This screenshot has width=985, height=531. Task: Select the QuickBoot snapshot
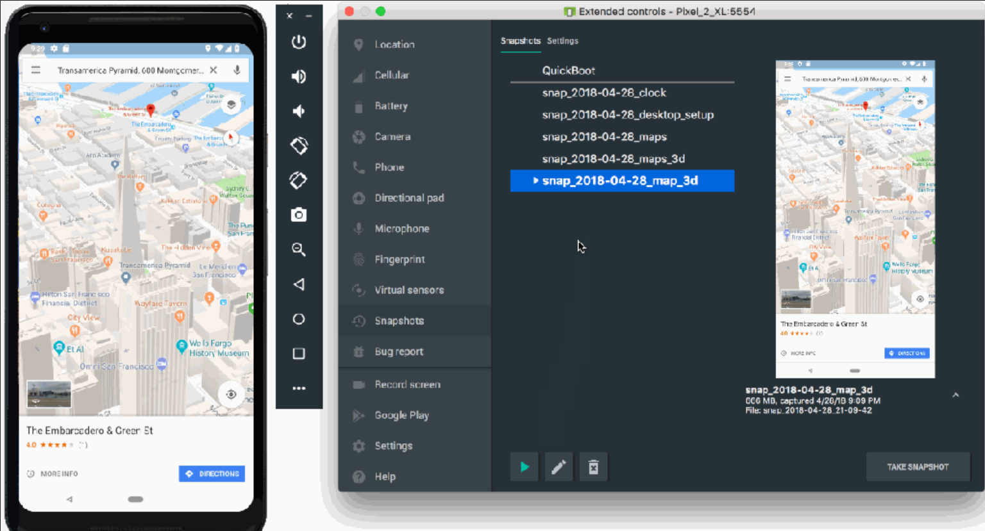tap(622, 70)
